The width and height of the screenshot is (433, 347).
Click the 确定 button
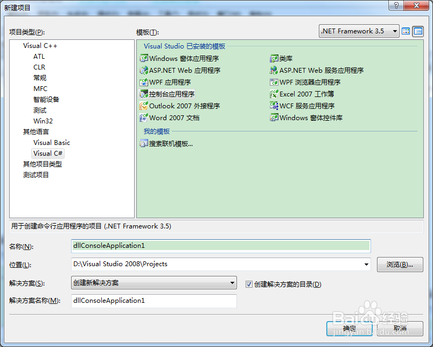coord(349,328)
